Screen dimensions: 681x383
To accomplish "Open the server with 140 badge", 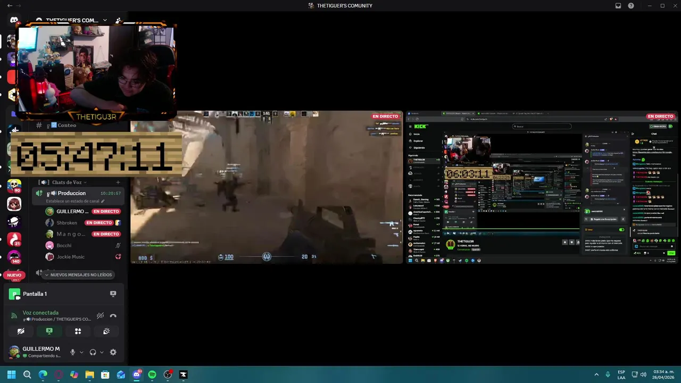I will tap(14, 257).
